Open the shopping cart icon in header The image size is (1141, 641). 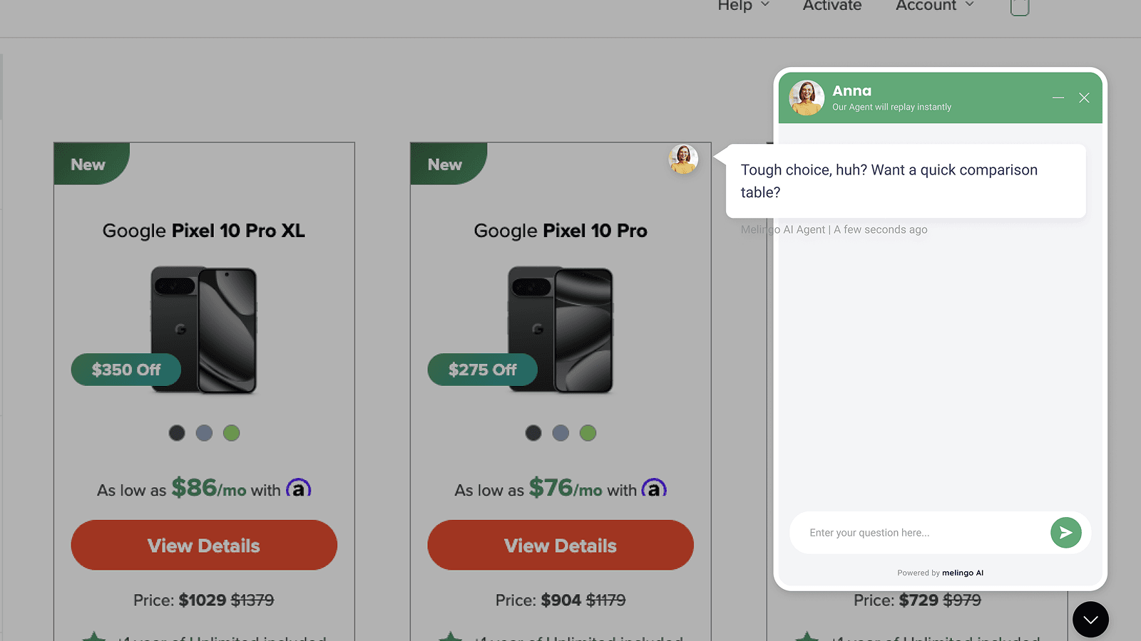point(1020,6)
